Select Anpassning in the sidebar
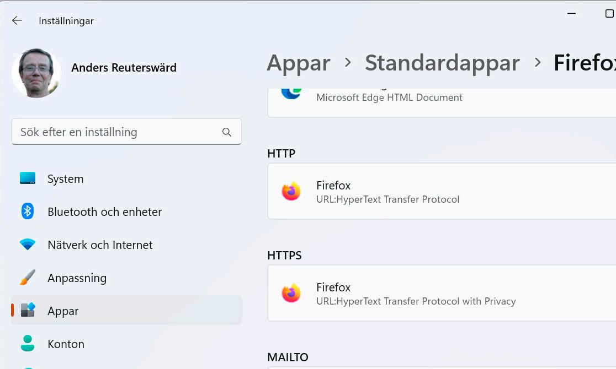The width and height of the screenshot is (616, 369). [77, 278]
